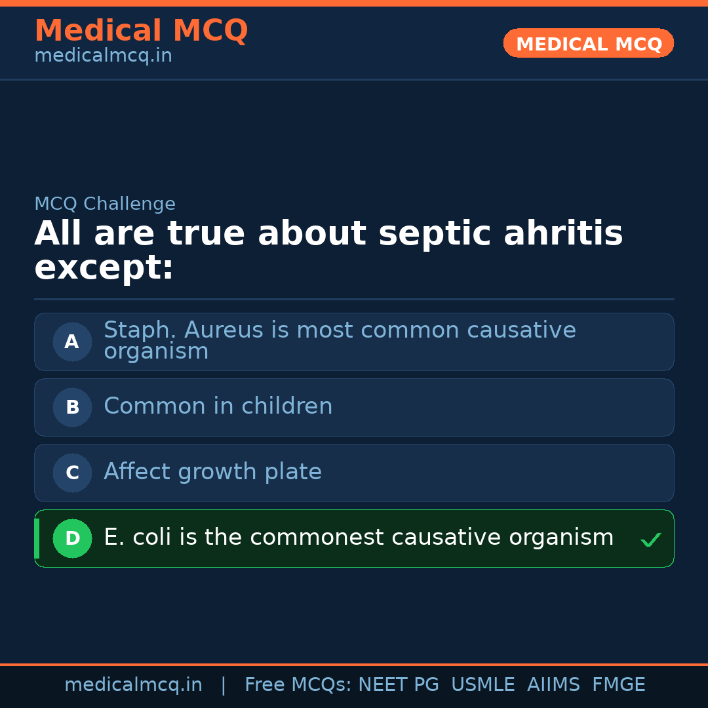
Task: Click USMLE in the footer
Action: pyautogui.click(x=482, y=685)
